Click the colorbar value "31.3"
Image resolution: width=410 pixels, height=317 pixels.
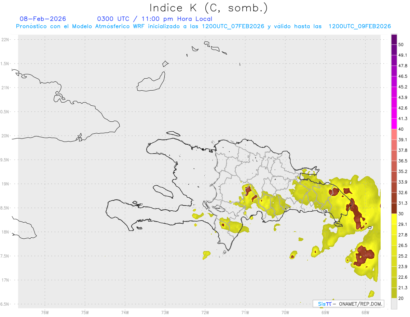403,203
